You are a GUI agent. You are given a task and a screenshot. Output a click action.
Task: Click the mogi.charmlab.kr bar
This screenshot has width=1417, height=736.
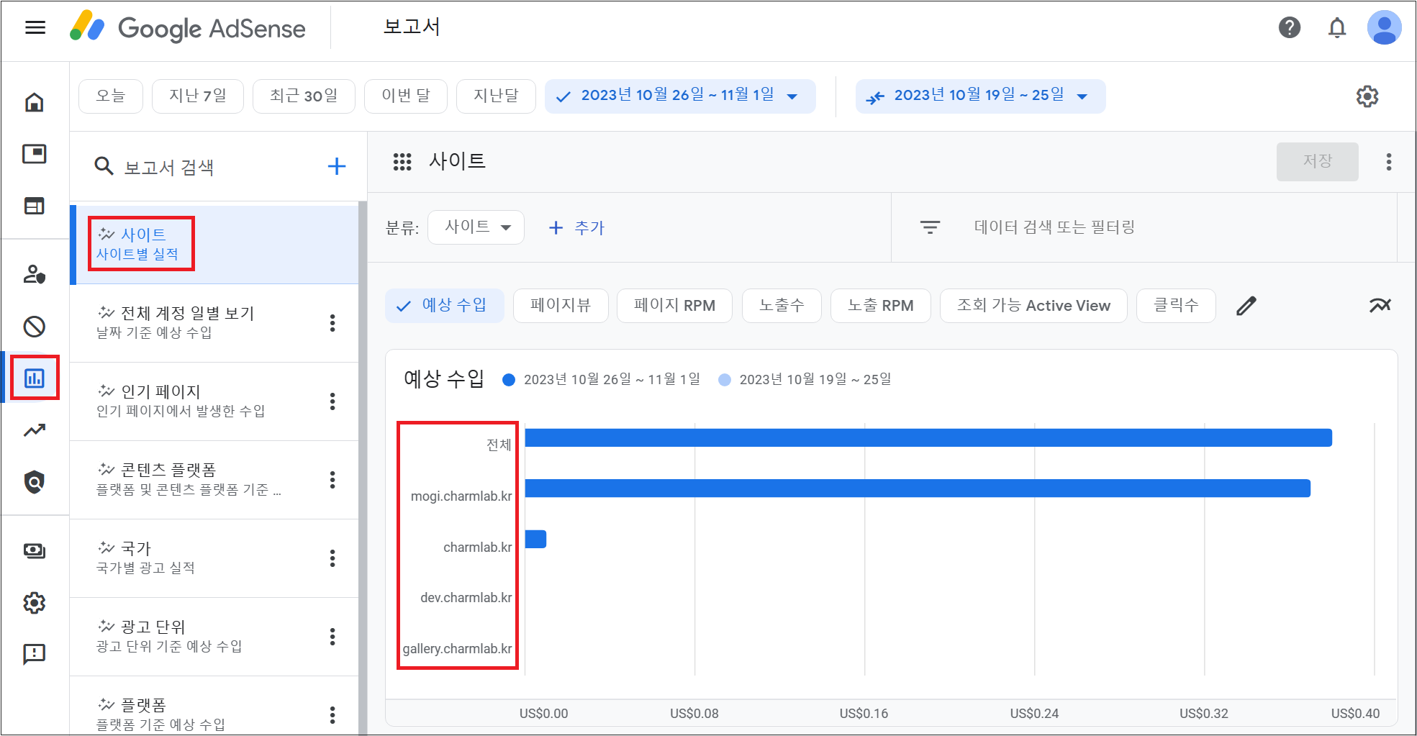click(x=918, y=489)
